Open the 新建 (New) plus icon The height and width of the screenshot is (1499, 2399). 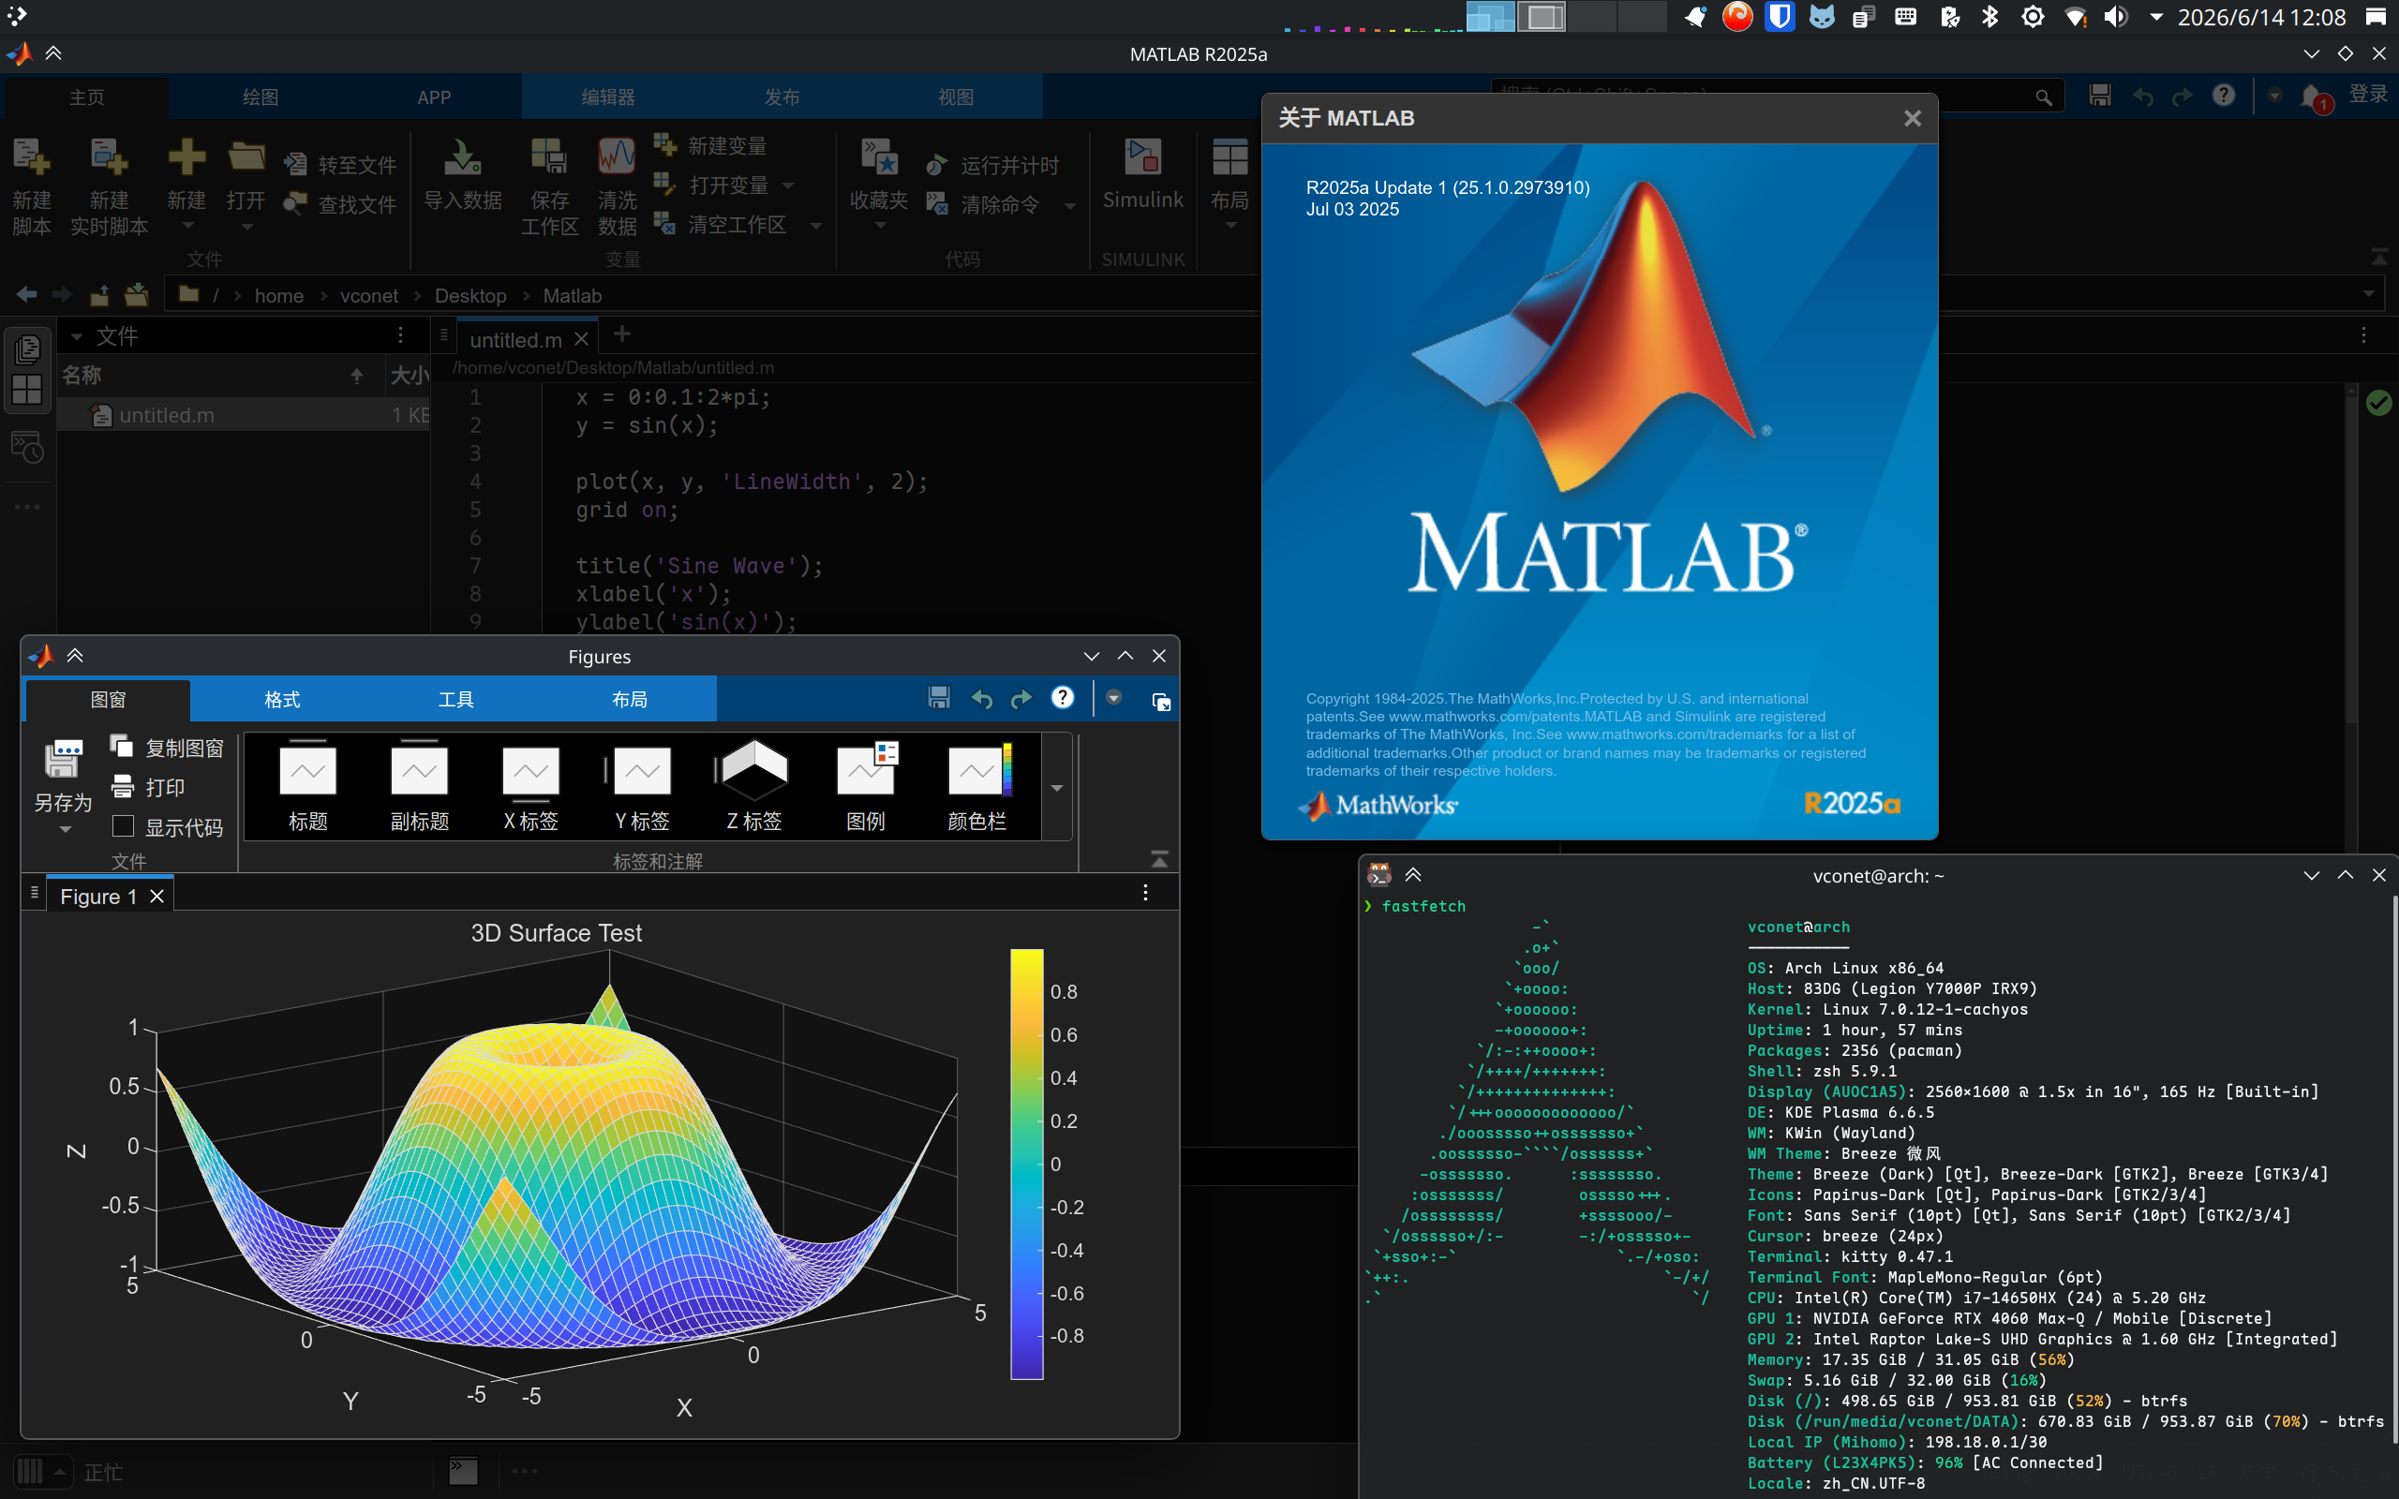coord(186,156)
